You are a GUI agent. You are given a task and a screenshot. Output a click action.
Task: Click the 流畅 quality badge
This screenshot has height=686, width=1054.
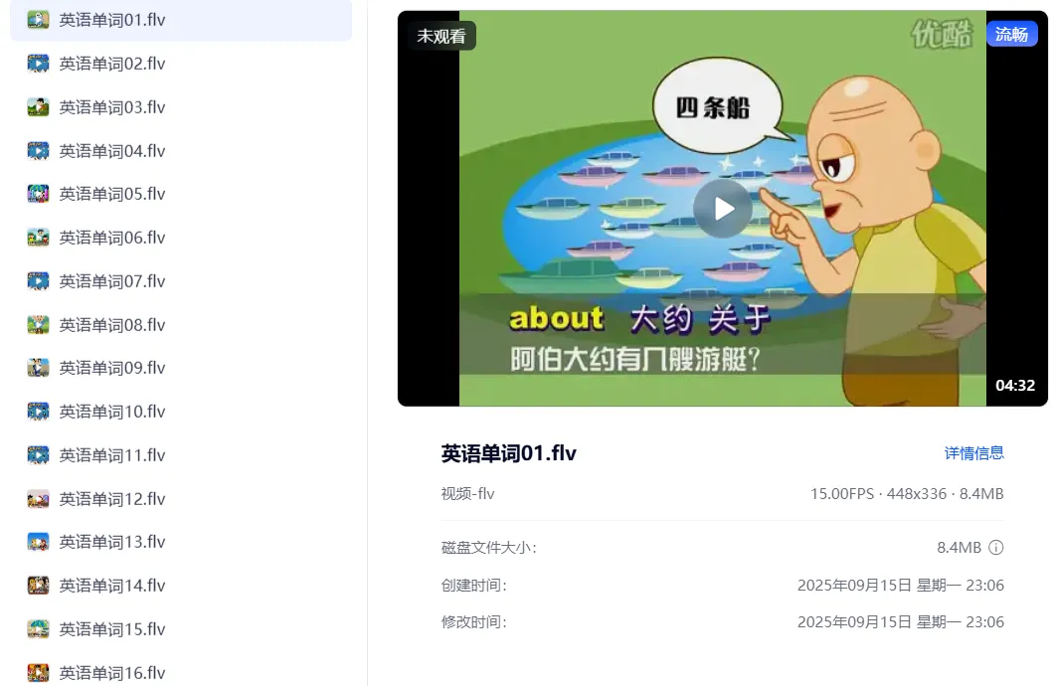coord(1011,34)
